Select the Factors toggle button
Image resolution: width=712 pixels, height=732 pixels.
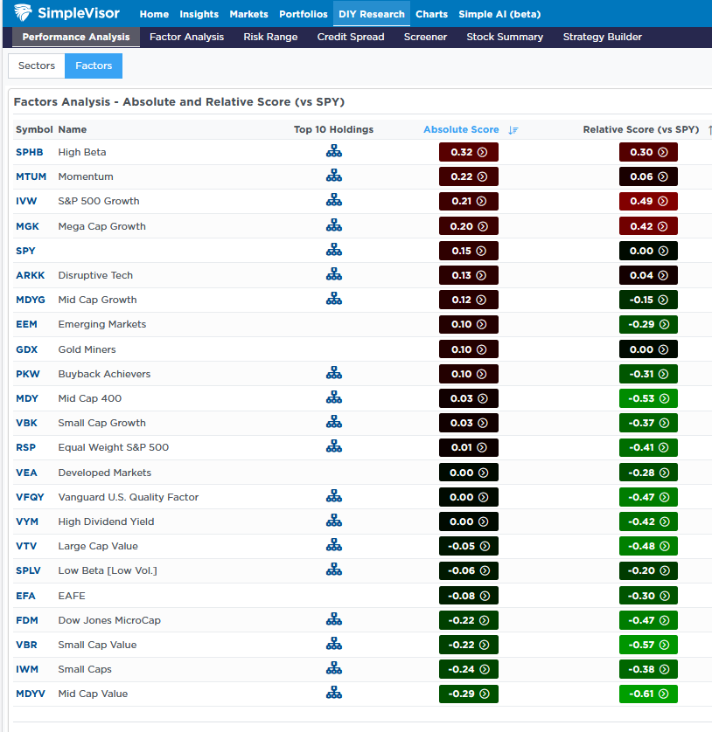click(x=94, y=66)
